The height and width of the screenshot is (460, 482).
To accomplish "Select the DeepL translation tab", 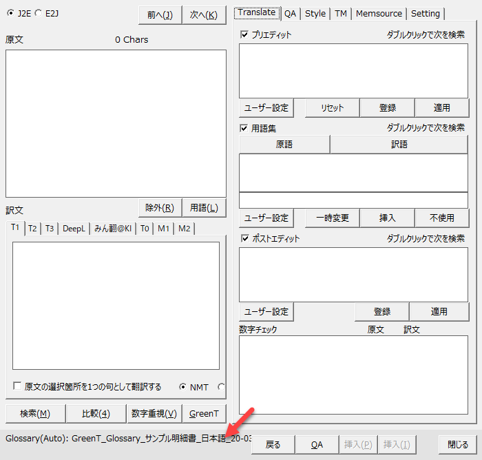I will tap(74, 229).
